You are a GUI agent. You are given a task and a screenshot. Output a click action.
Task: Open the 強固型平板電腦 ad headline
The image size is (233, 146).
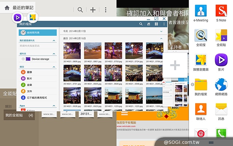(x=126, y=123)
